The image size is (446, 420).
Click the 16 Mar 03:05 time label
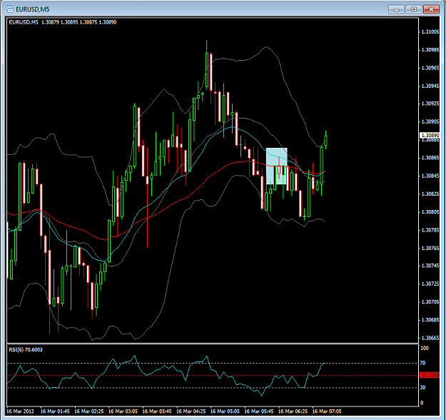pos(123,411)
